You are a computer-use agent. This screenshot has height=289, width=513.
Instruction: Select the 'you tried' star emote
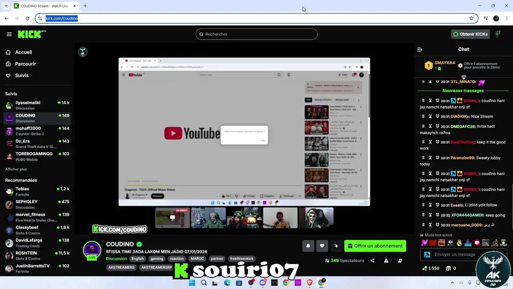[x=503, y=243]
